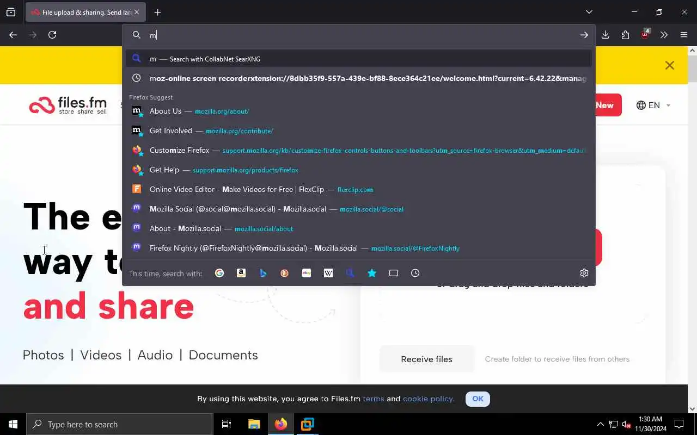Open the Firefox downloads panel

[x=606, y=35]
